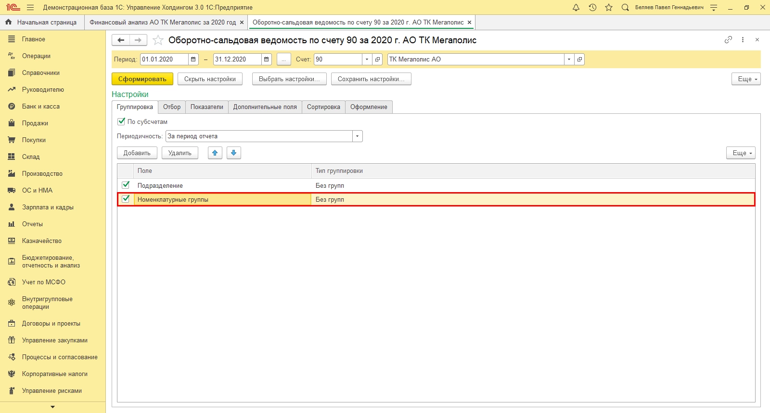Uncheck Подразделение grouping row checkbox
770x413 pixels.
pos(126,185)
